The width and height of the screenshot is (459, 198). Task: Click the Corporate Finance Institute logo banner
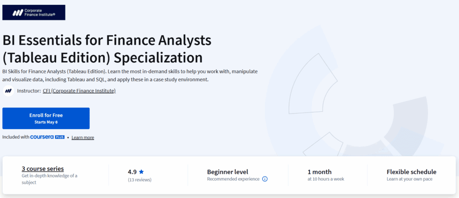tap(34, 13)
